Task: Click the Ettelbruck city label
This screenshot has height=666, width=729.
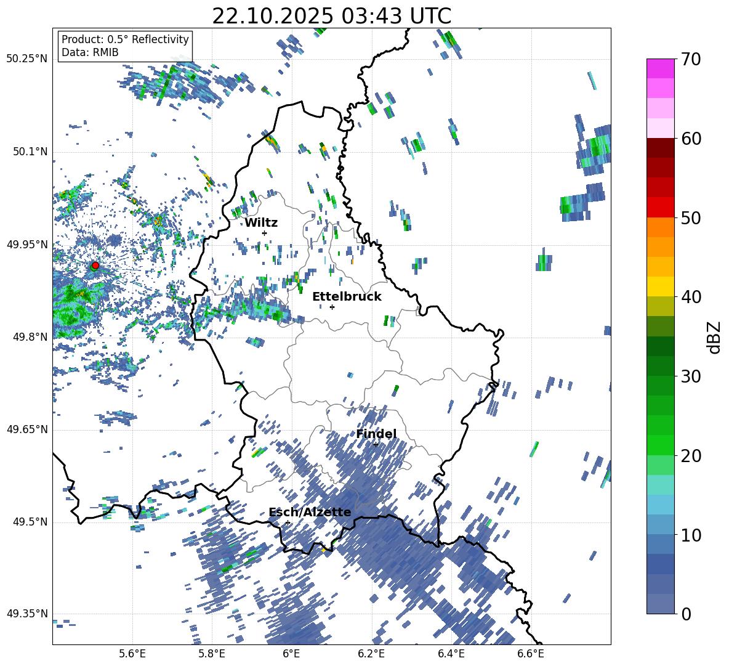Action: [x=347, y=297]
